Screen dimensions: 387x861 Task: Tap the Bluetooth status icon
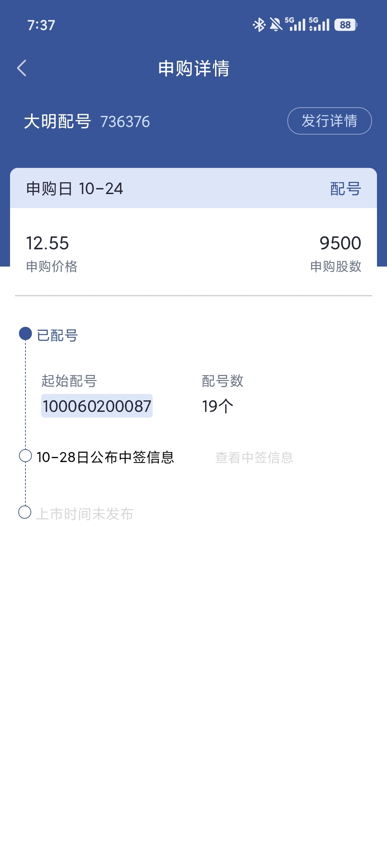pos(259,25)
